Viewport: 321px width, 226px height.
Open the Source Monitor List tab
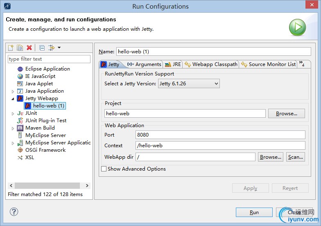point(268,64)
